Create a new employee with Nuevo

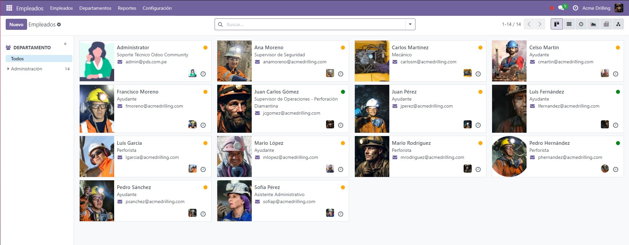pos(16,24)
